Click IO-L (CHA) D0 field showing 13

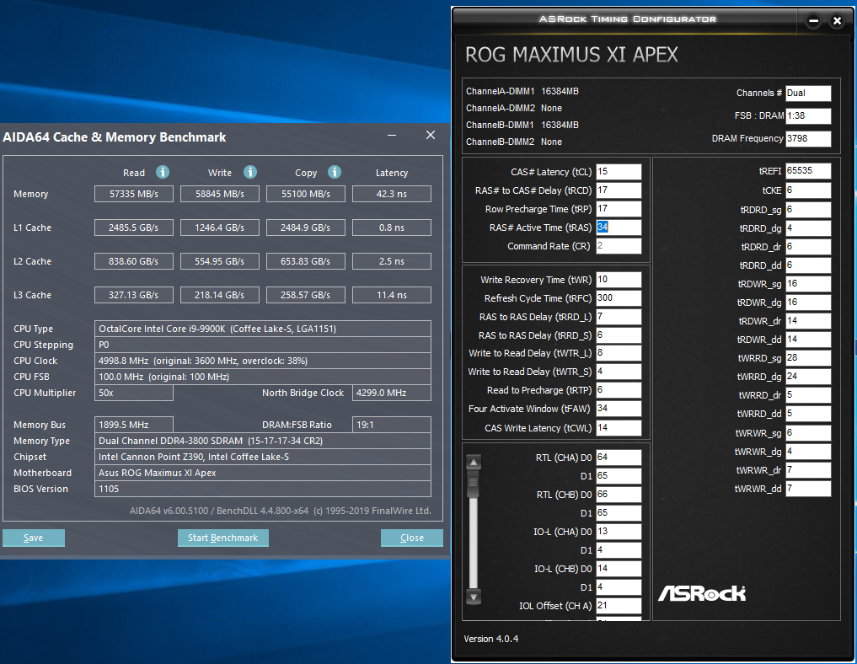pos(619,532)
